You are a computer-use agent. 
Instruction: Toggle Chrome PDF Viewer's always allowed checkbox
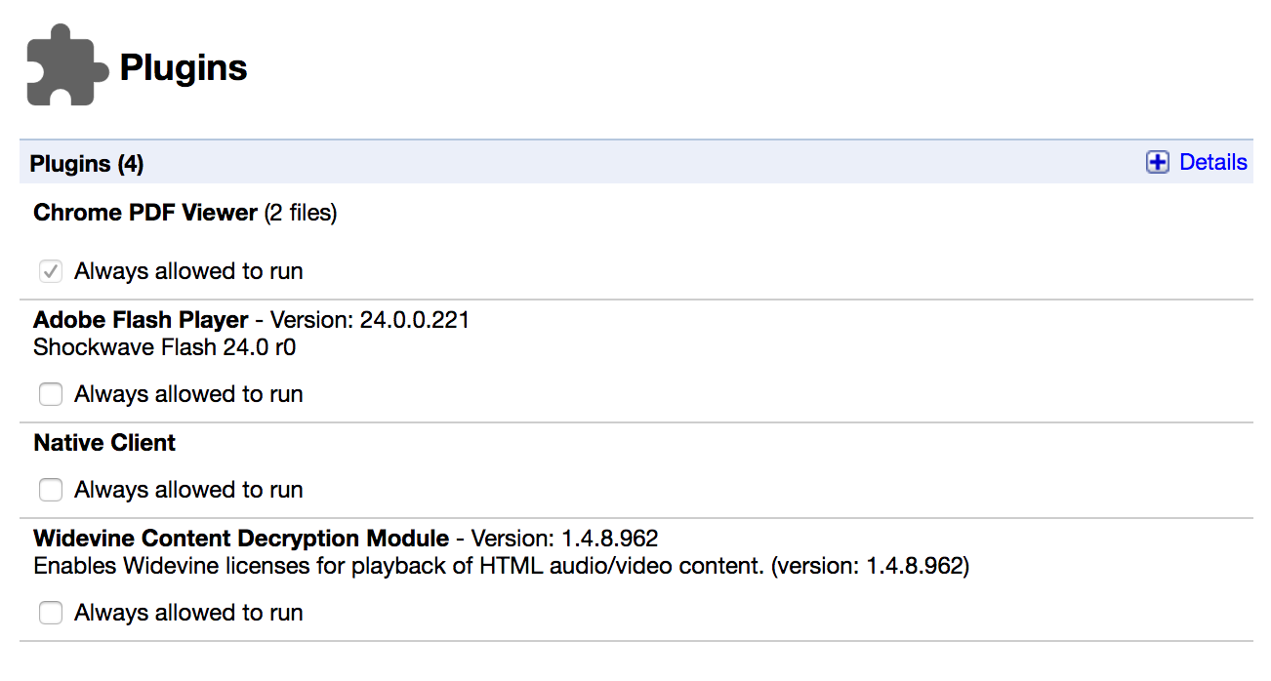(51, 271)
